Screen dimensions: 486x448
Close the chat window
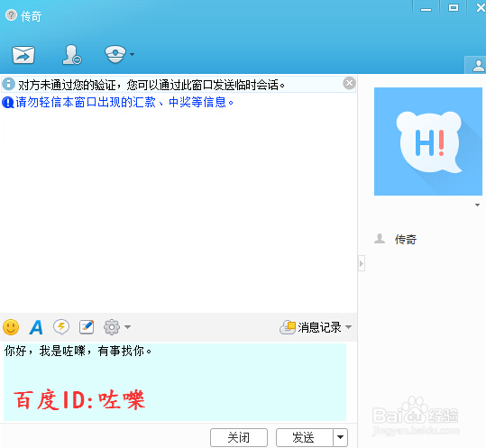[480, 8]
